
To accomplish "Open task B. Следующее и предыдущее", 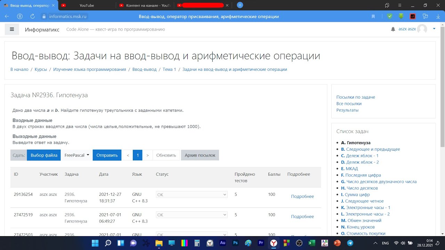I will point(371,149).
